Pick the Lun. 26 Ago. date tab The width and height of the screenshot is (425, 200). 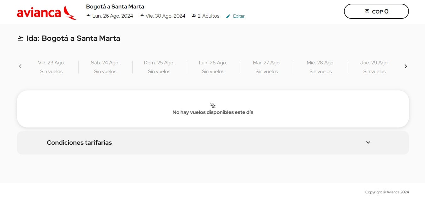pyautogui.click(x=213, y=67)
